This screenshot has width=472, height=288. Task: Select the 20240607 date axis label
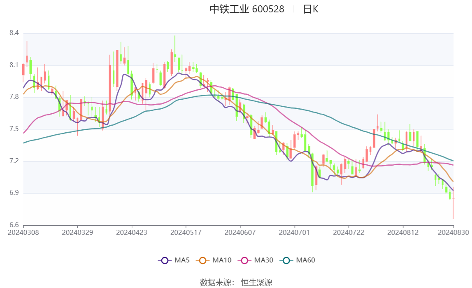pyautogui.click(x=240, y=232)
